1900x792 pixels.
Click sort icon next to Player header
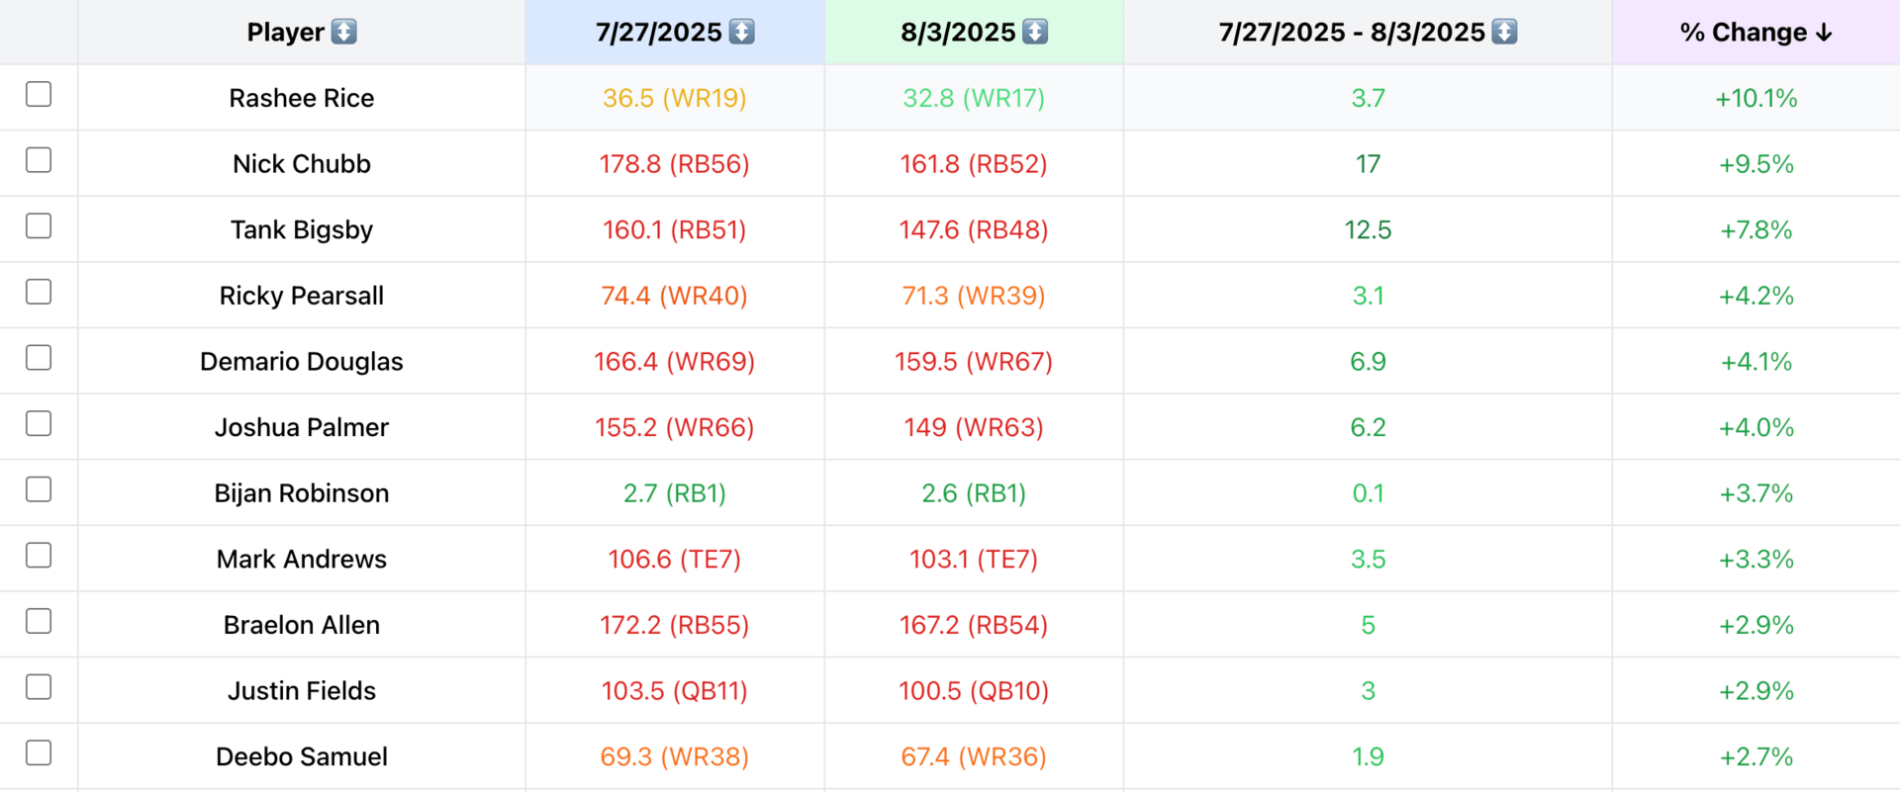click(343, 32)
